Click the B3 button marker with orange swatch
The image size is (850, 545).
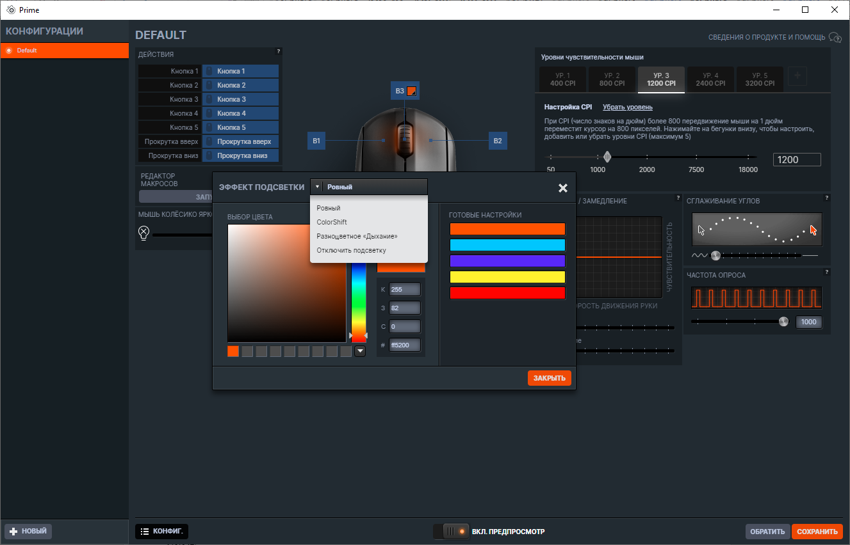tap(405, 91)
